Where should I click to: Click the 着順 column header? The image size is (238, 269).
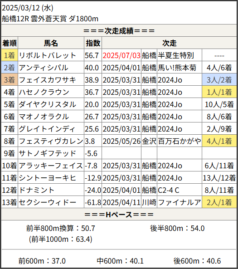coord(10,43)
